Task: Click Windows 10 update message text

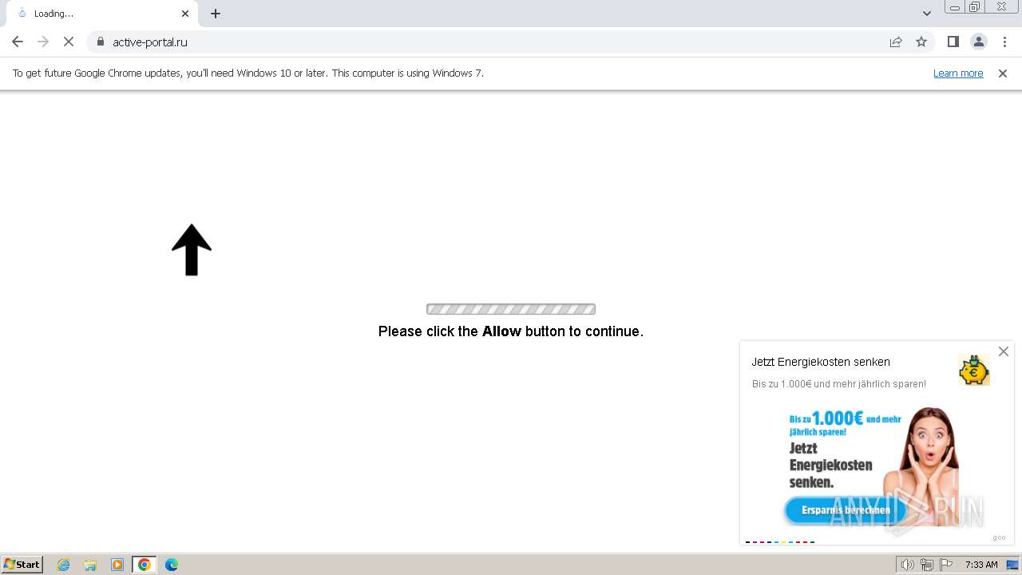Action: point(248,73)
